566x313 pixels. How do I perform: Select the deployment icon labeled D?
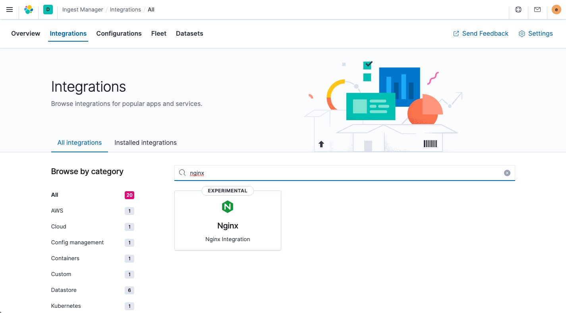pos(48,10)
